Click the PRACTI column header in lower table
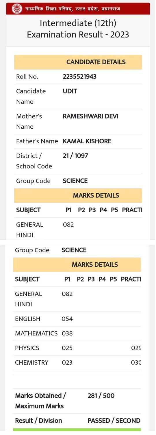156x435 pixels. click(x=131, y=279)
